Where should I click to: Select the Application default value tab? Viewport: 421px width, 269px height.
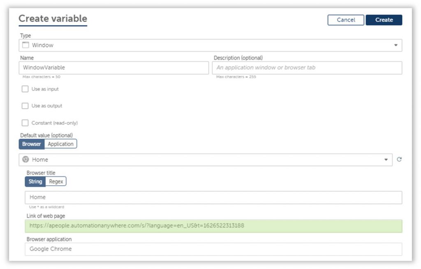point(60,144)
